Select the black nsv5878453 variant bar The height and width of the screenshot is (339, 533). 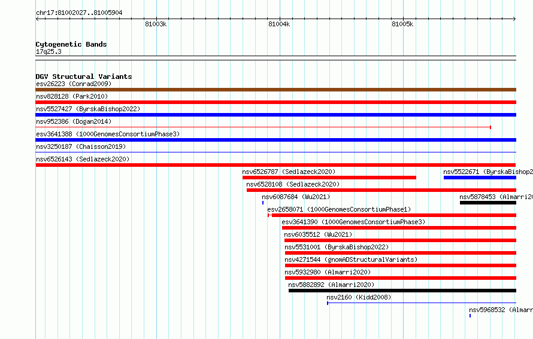pyautogui.click(x=488, y=203)
